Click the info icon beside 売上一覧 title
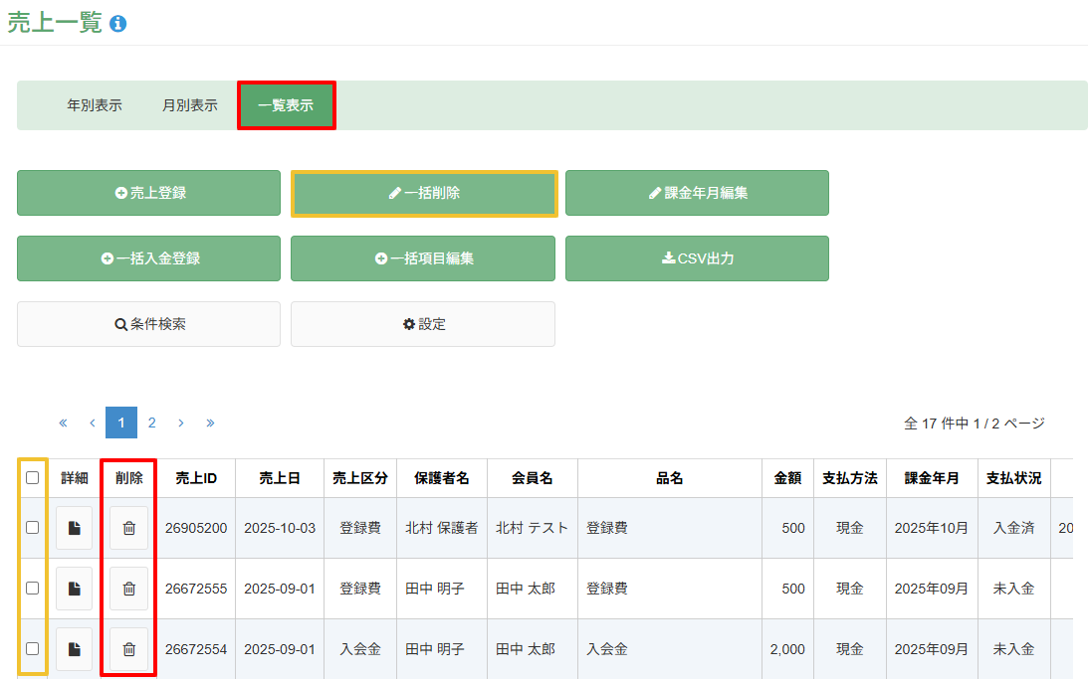This screenshot has width=1088, height=679. [118, 25]
